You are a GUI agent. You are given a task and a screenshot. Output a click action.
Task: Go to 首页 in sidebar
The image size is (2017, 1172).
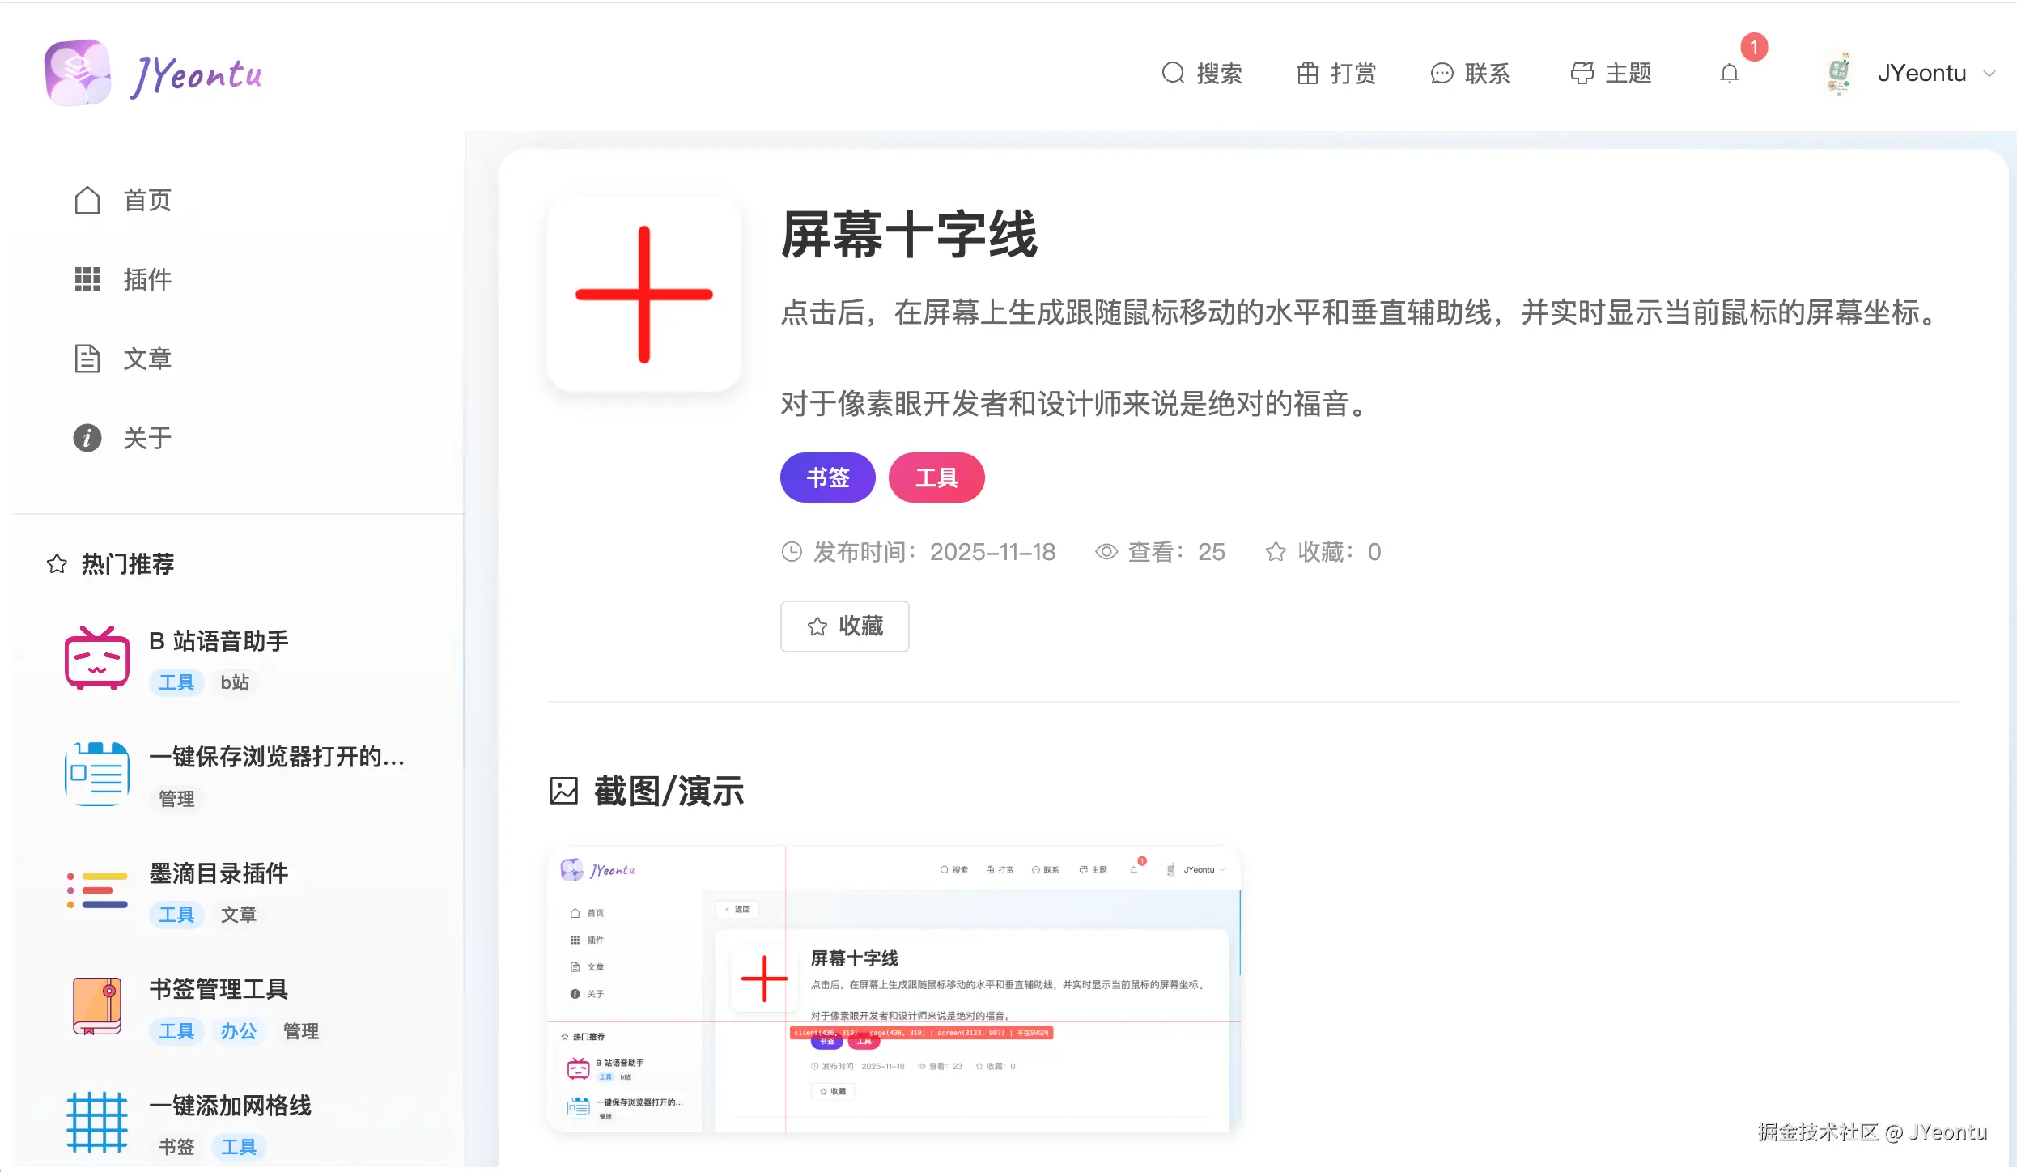(x=123, y=200)
